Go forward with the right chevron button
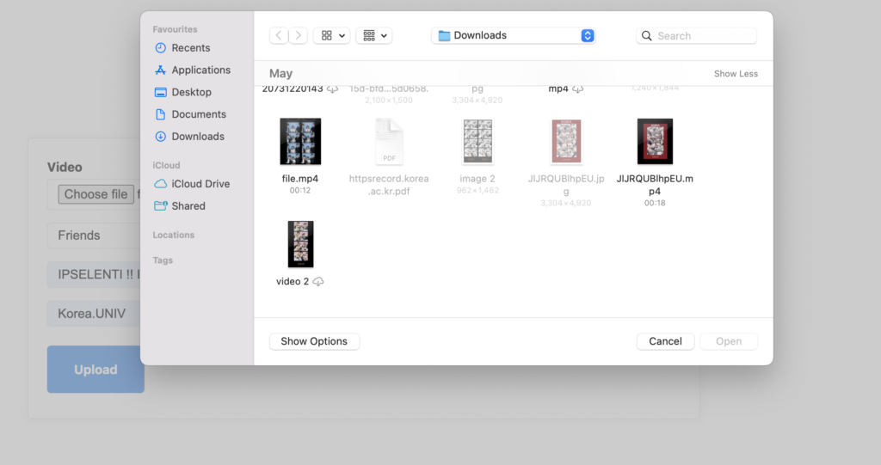The height and width of the screenshot is (465, 881). (299, 35)
